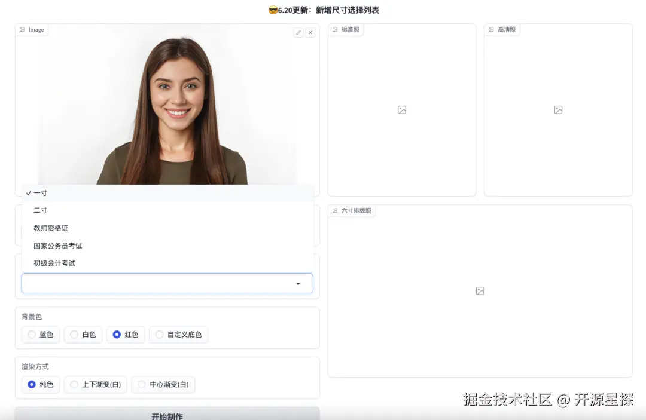Select 自定义底色 background option
Screen dimensions: 646x420
click(x=178, y=335)
